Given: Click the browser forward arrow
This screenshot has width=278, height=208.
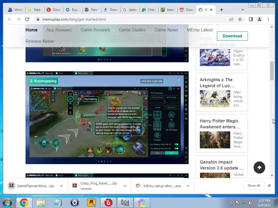Looking at the screenshot, I should point(18,19).
